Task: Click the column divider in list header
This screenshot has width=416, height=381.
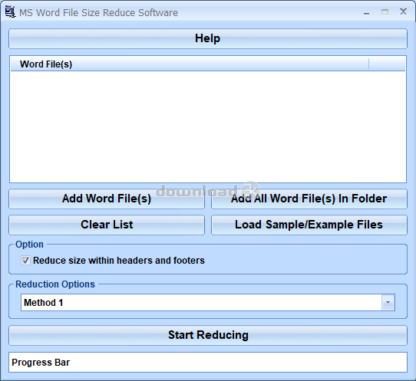Action: click(368, 64)
